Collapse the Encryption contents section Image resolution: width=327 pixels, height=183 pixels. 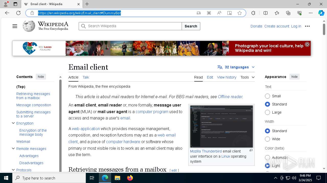pyautogui.click(x=13, y=123)
